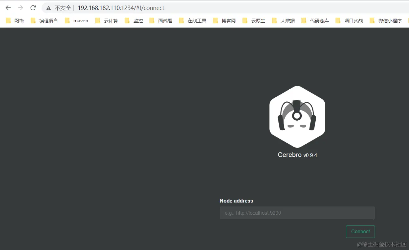Open the 云原生 bookmark folder
This screenshot has width=409, height=250.
pyautogui.click(x=254, y=20)
